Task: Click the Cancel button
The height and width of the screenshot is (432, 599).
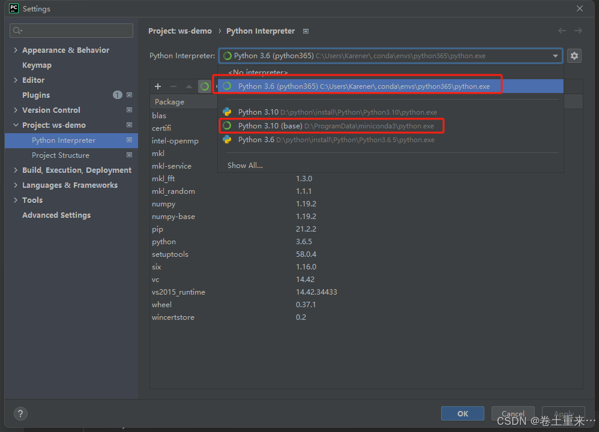Action: point(513,413)
